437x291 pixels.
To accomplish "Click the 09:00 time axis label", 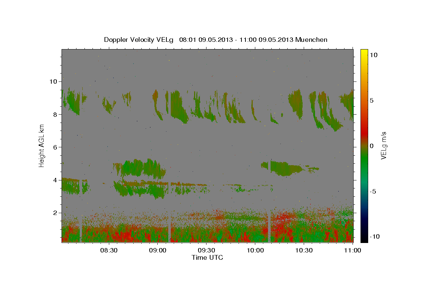I will (x=157, y=250).
